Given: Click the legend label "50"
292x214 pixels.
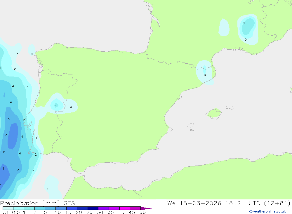Looking at the screenshot, I should (x=142, y=212).
